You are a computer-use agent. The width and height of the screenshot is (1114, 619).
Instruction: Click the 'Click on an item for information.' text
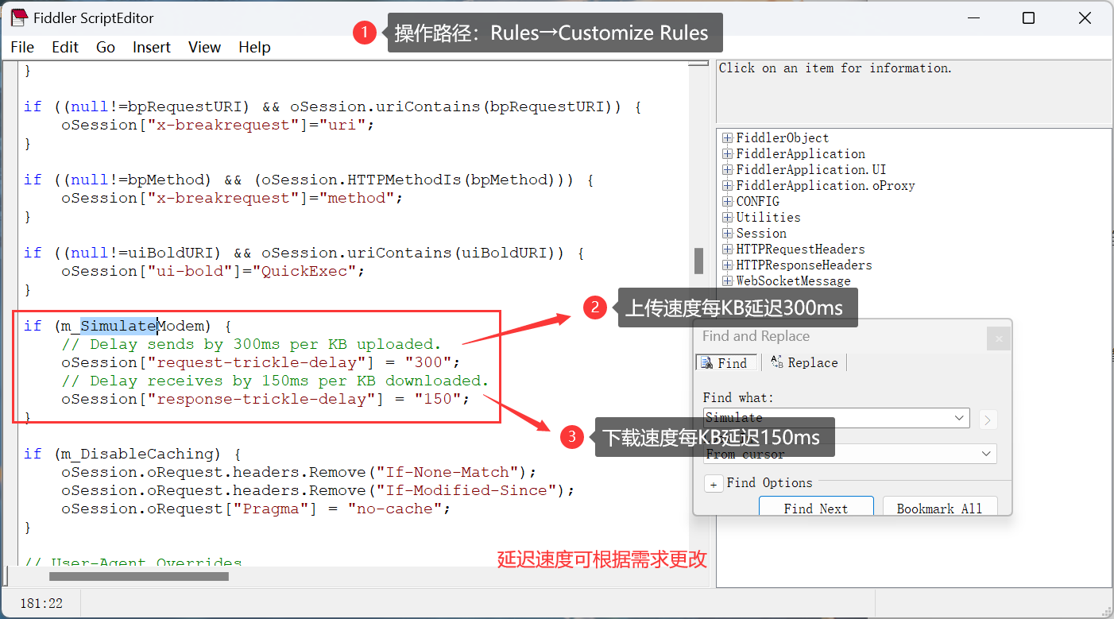click(835, 68)
